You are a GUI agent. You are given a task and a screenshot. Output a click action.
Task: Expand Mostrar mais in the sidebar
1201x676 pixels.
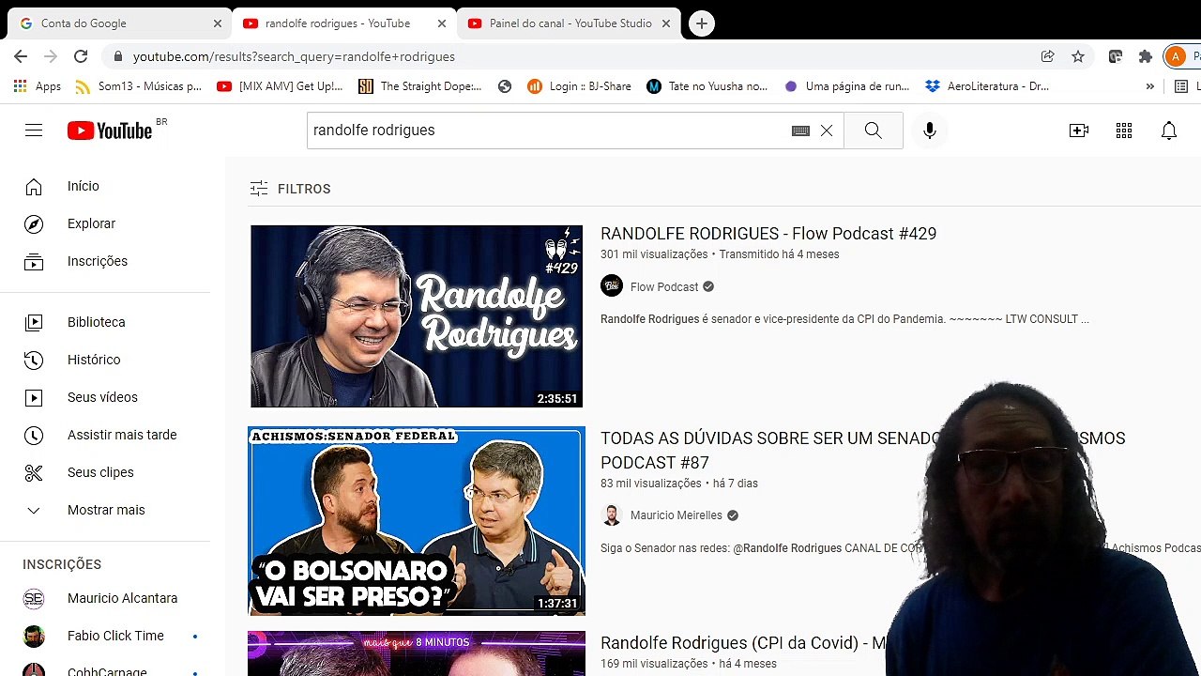click(105, 510)
